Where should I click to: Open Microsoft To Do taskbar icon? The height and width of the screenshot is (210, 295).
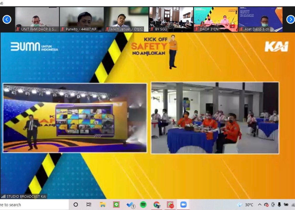(x=130, y=204)
